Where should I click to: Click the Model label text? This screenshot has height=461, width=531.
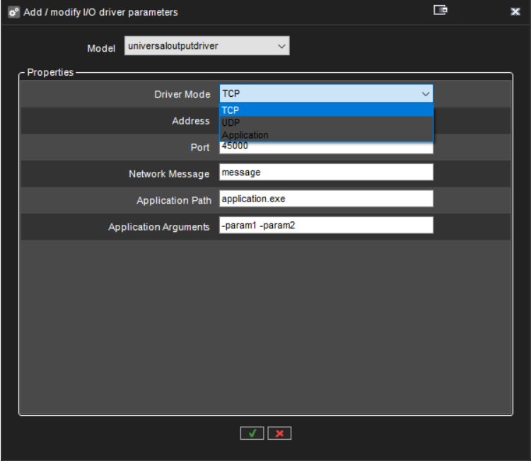click(101, 48)
